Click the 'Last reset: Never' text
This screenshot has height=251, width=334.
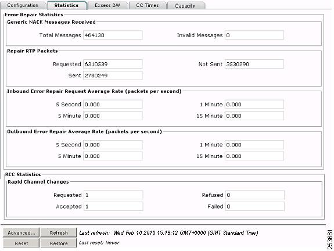[x=99, y=243]
